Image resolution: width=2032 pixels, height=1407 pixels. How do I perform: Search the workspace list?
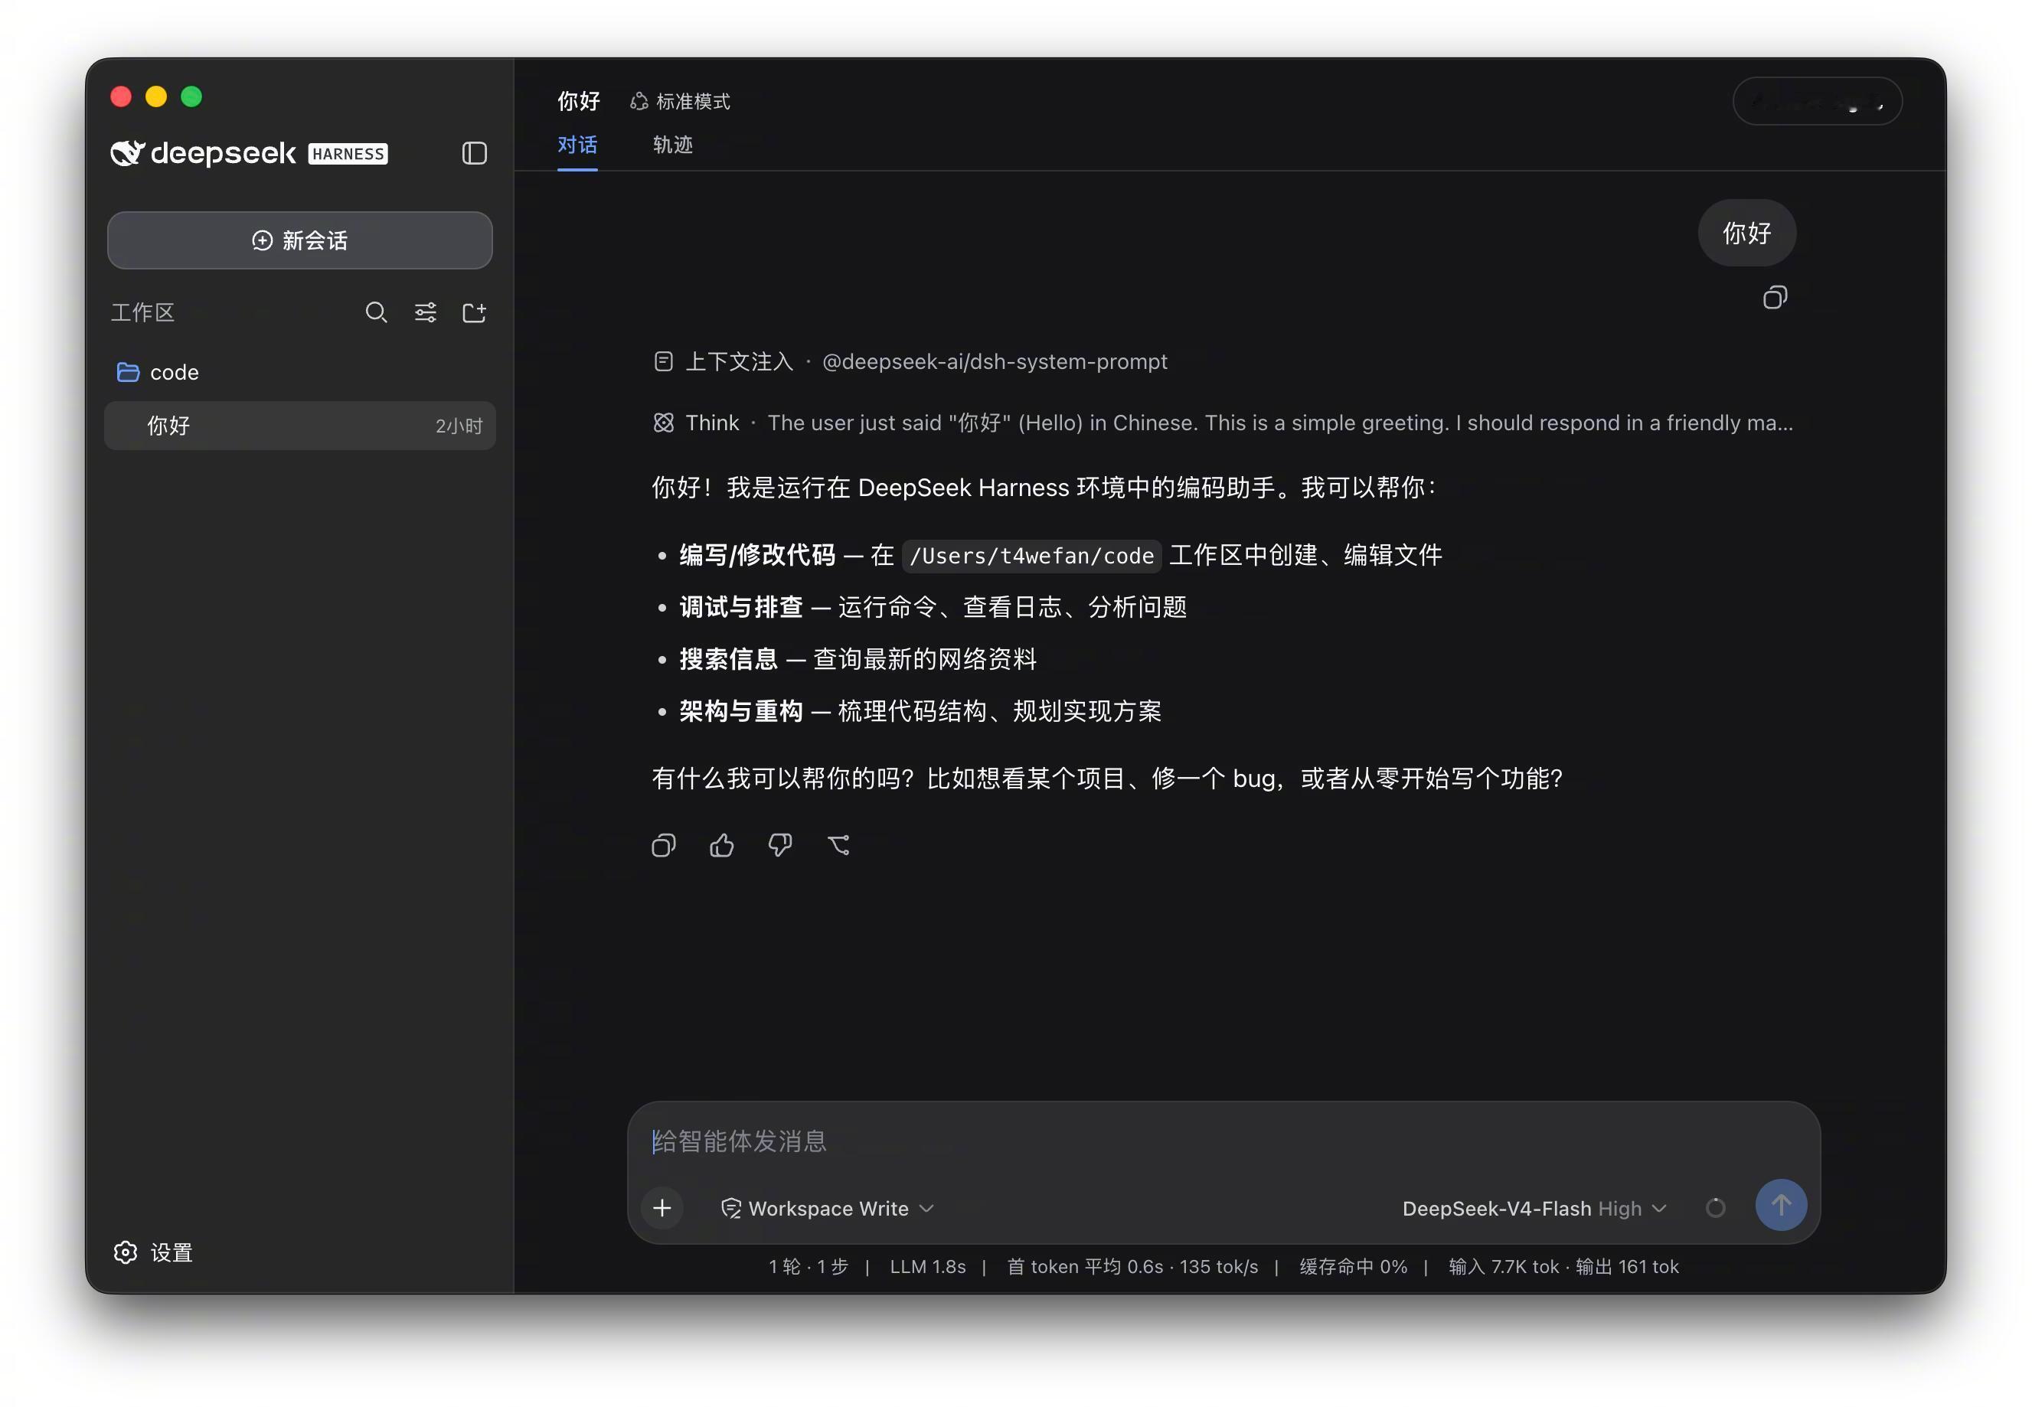(x=377, y=312)
